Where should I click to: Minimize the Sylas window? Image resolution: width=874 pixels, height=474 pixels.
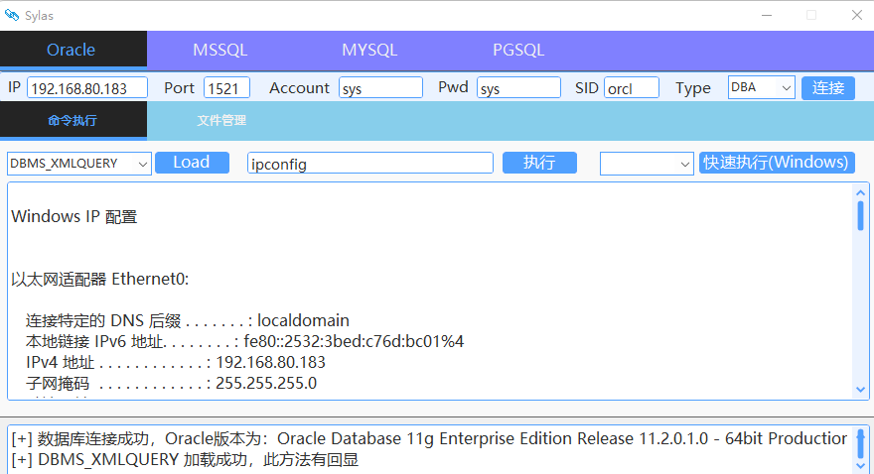[x=767, y=15]
